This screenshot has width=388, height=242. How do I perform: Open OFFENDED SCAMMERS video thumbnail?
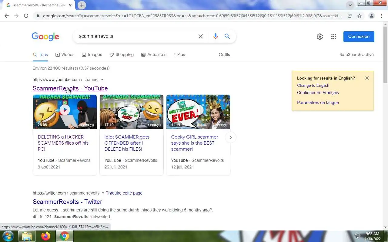(132, 112)
